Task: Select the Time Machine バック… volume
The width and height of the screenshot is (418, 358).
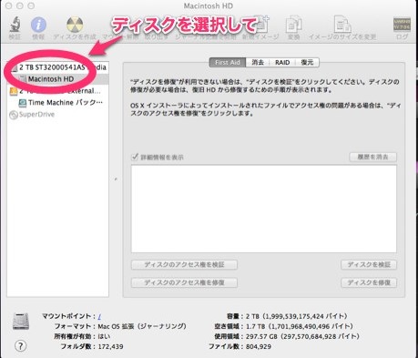Action: tap(58, 103)
